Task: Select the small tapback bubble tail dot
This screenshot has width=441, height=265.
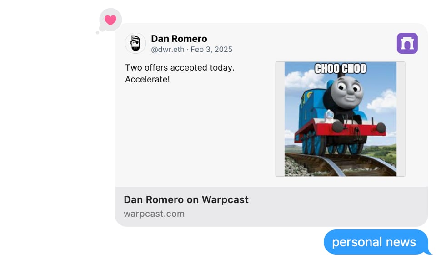Action: 98,33
